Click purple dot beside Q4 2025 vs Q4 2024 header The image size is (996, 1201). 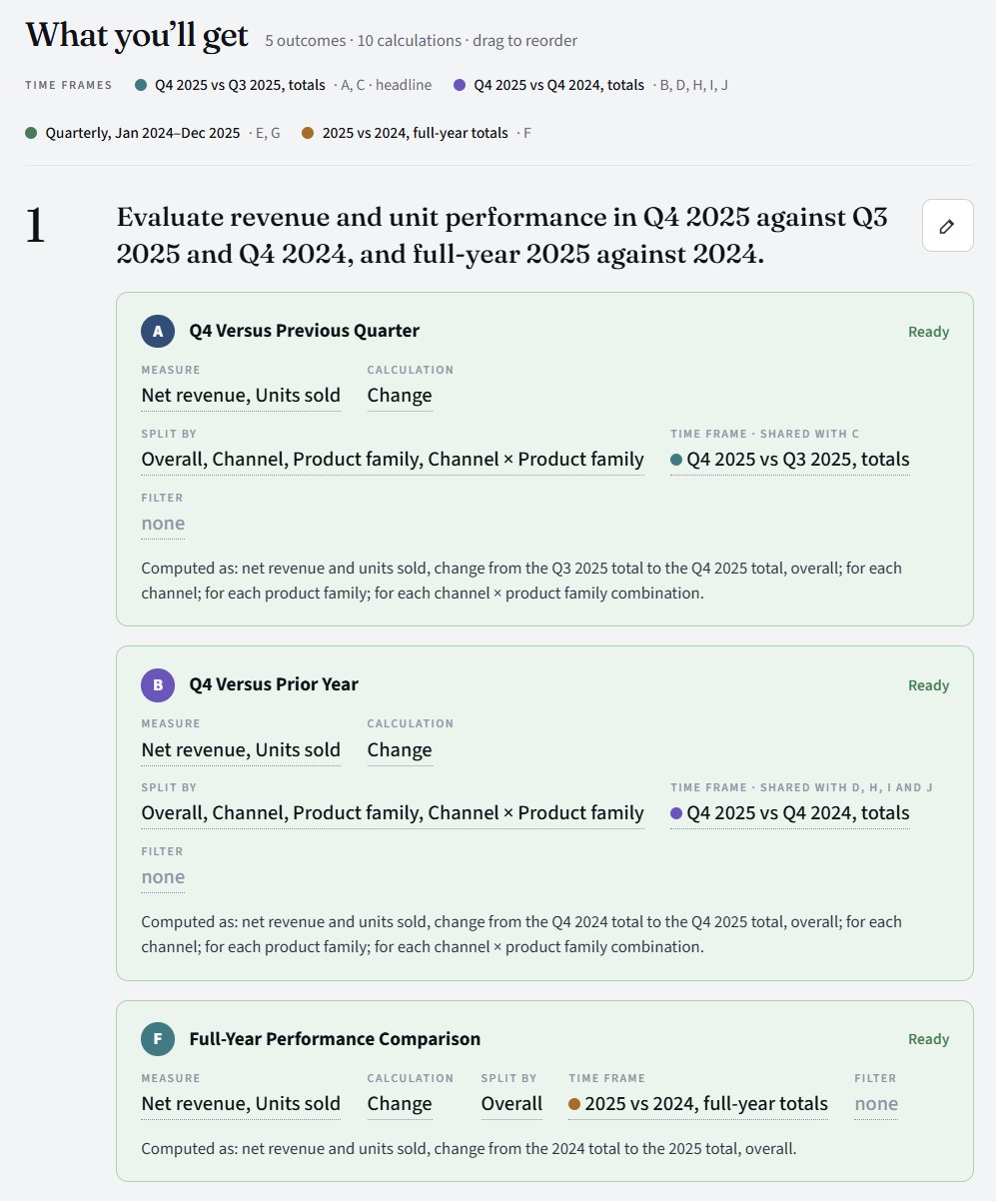click(x=460, y=85)
